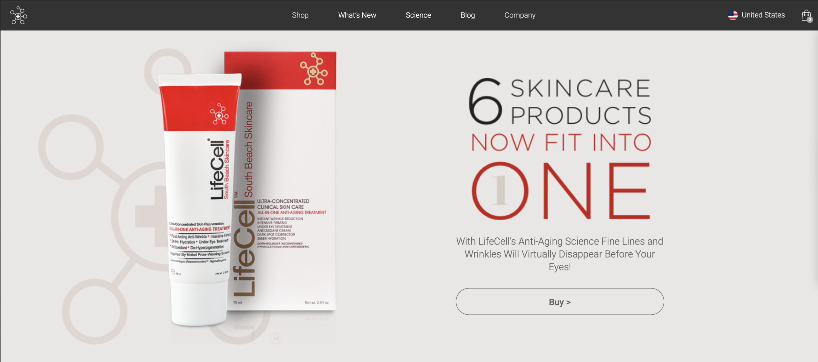Open the Company menu
The height and width of the screenshot is (362, 818).
pyautogui.click(x=520, y=15)
